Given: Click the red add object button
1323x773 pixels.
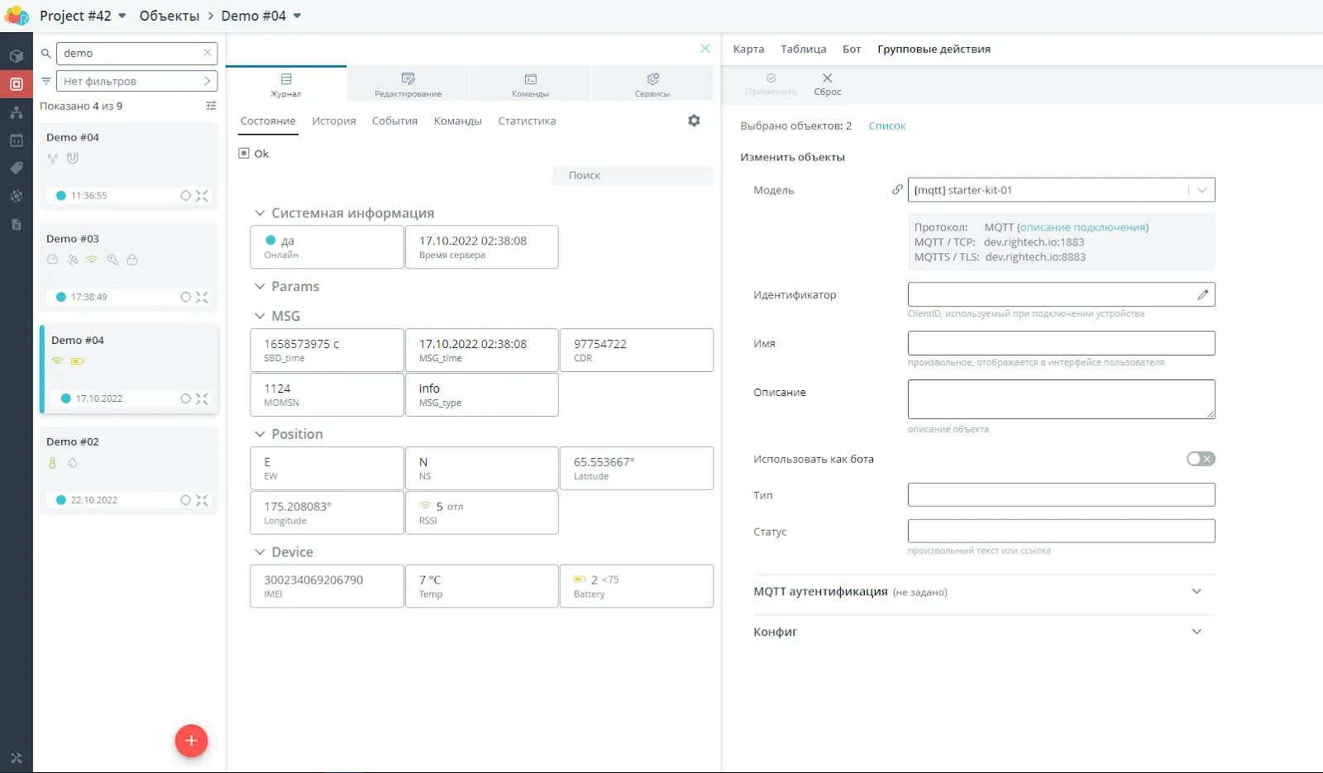Looking at the screenshot, I should click(x=191, y=741).
